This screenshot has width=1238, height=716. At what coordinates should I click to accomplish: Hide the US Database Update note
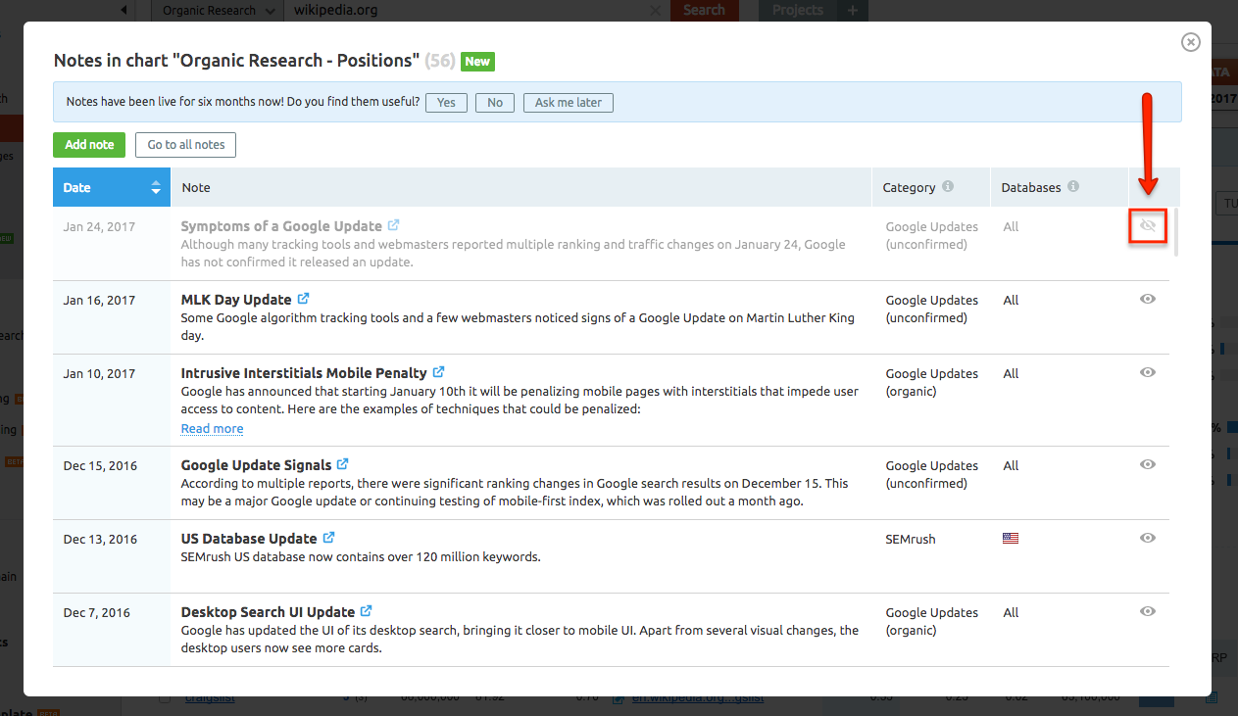pyautogui.click(x=1148, y=538)
